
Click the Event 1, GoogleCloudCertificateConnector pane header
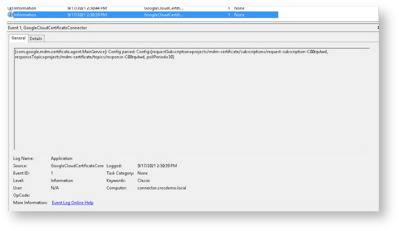(x=47, y=28)
